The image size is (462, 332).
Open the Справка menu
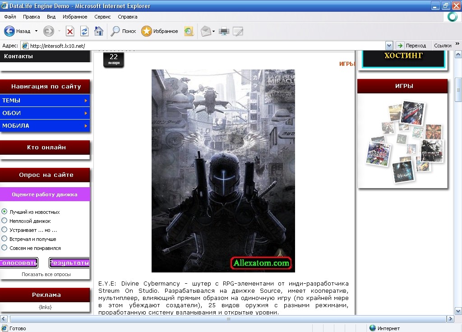coord(128,17)
